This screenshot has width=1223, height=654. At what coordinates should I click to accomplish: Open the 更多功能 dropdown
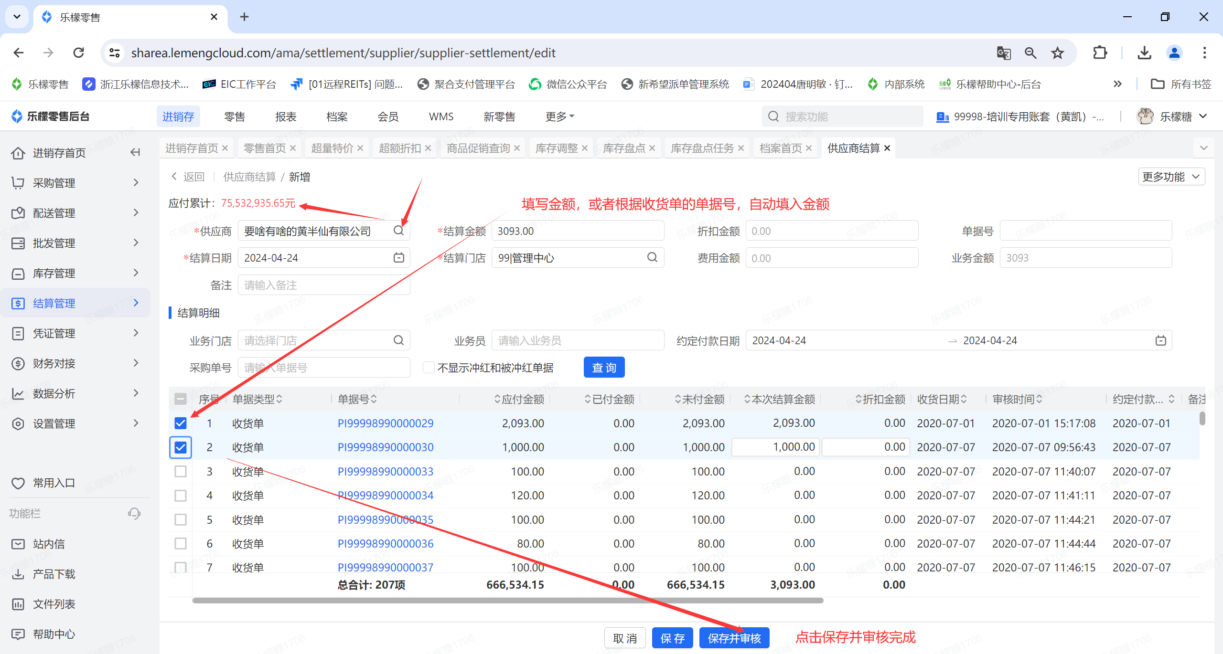[x=1171, y=177]
